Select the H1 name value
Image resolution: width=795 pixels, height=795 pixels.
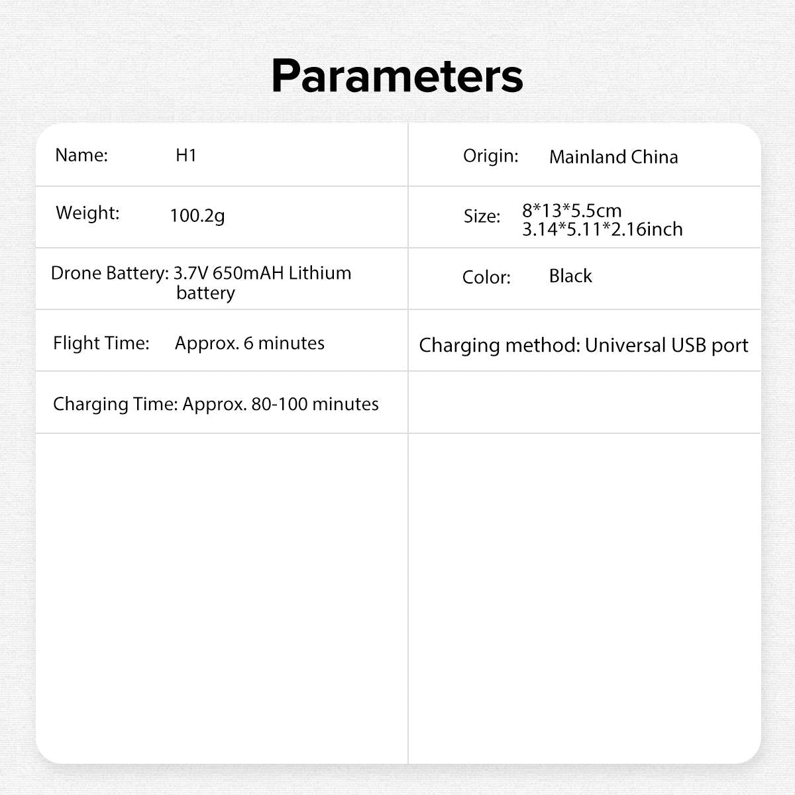[x=186, y=155]
